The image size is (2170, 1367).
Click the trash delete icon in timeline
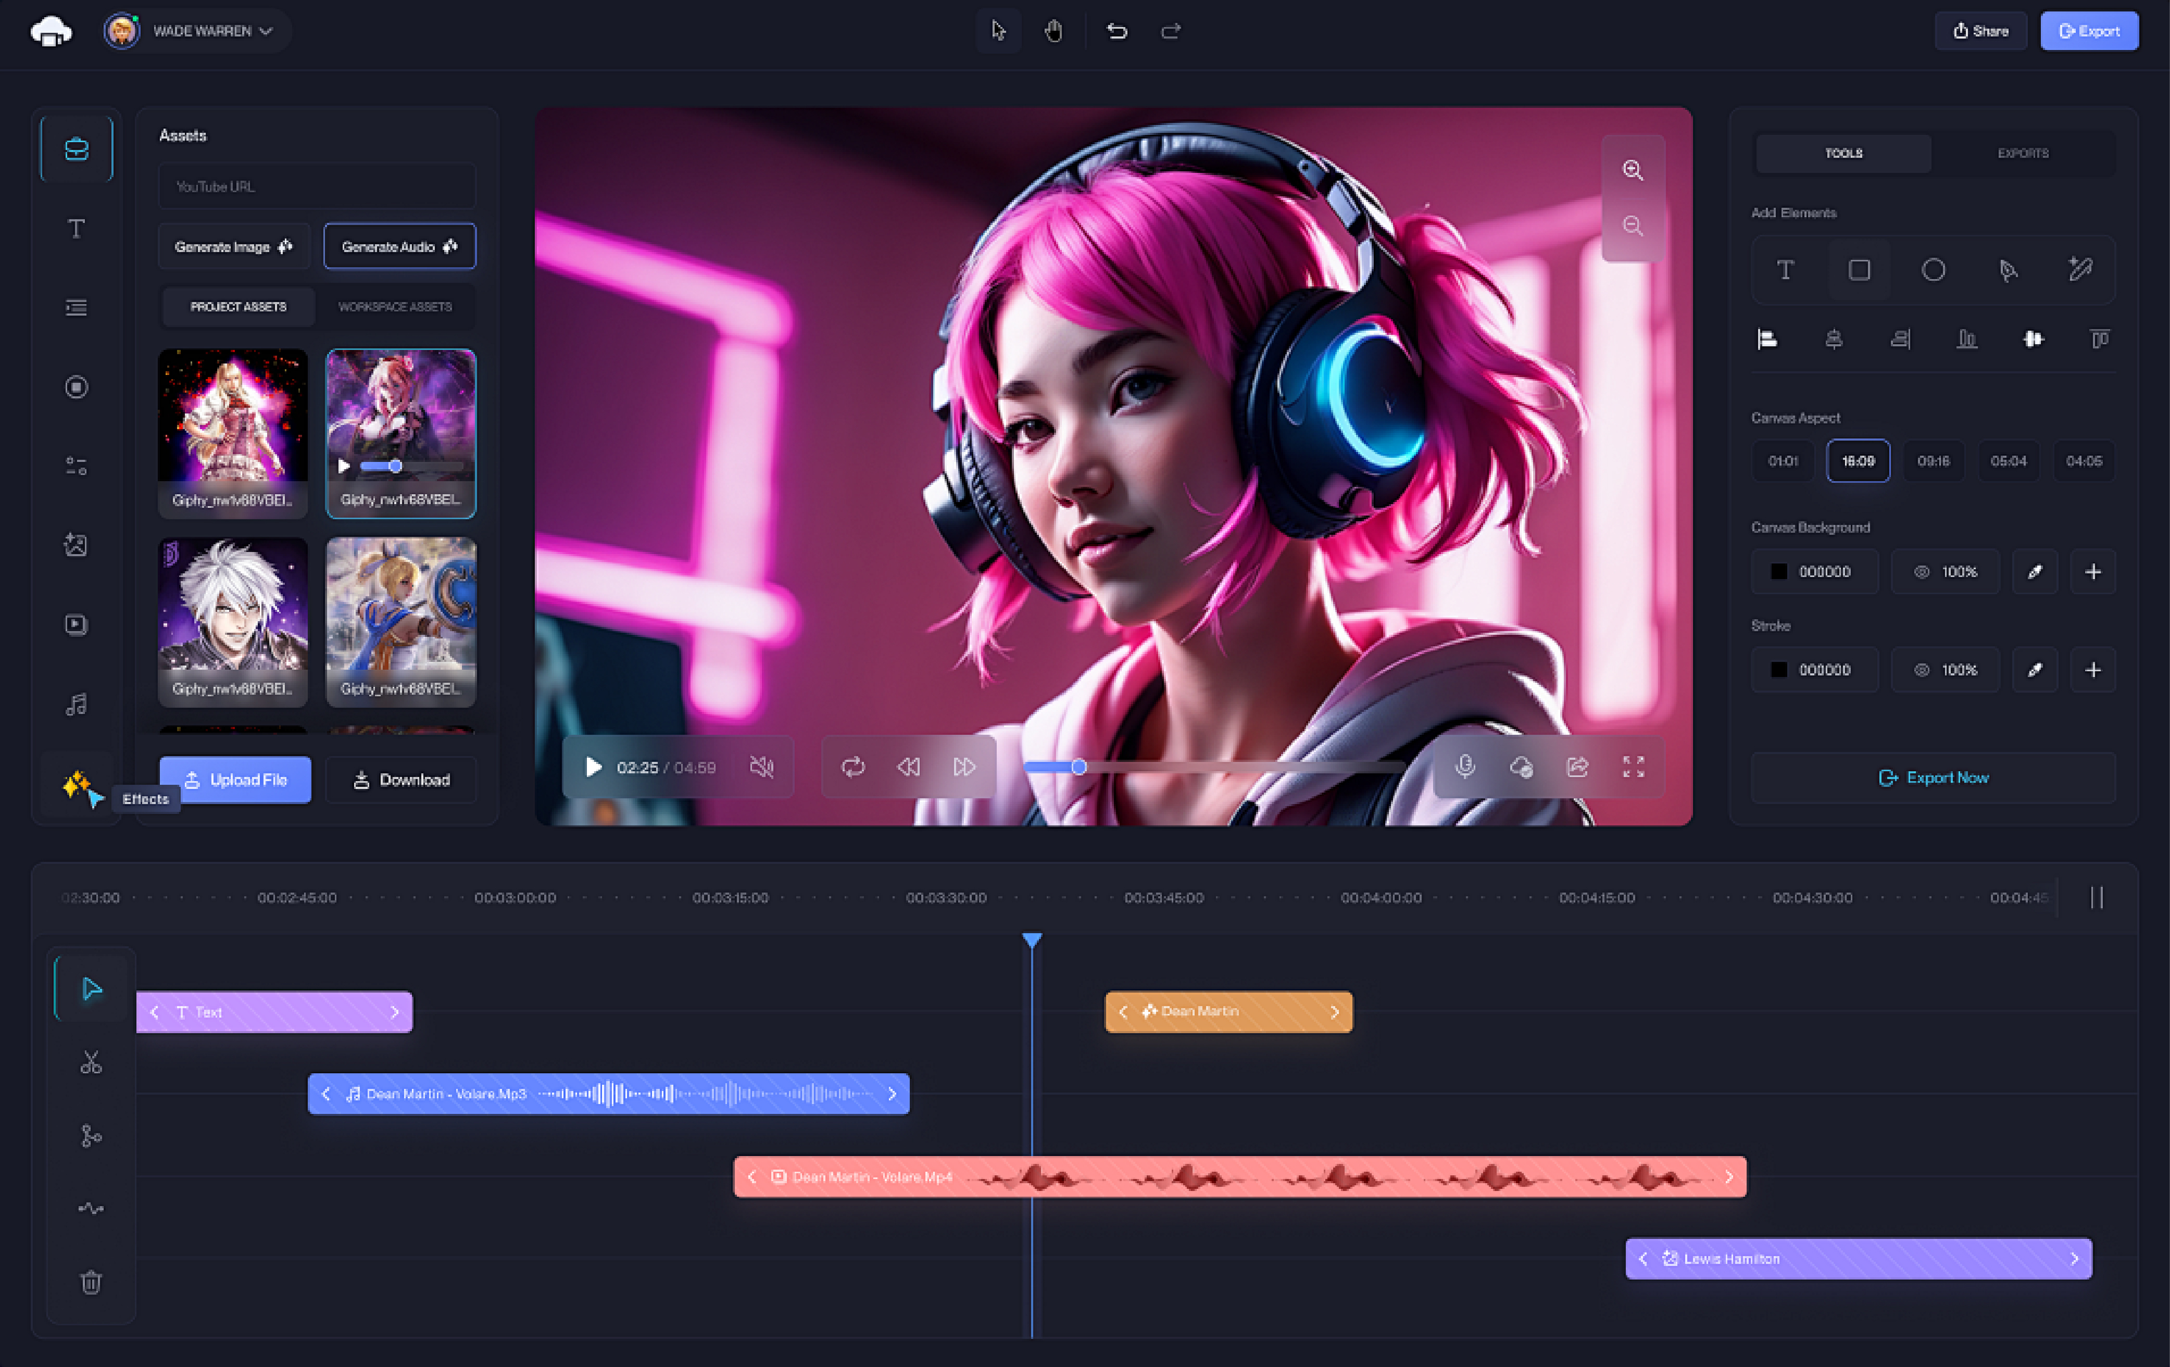point(91,1282)
